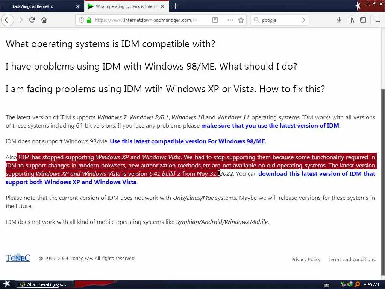The width and height of the screenshot is (385, 289).
Task: Open the browser home page
Action: click(x=44, y=20)
